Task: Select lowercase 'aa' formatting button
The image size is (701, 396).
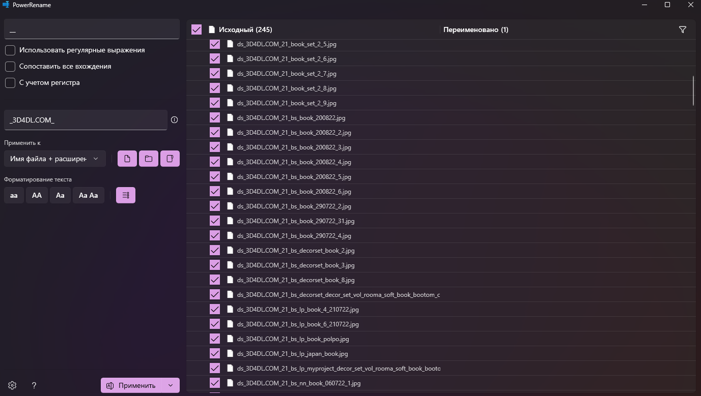Action: pyautogui.click(x=14, y=195)
